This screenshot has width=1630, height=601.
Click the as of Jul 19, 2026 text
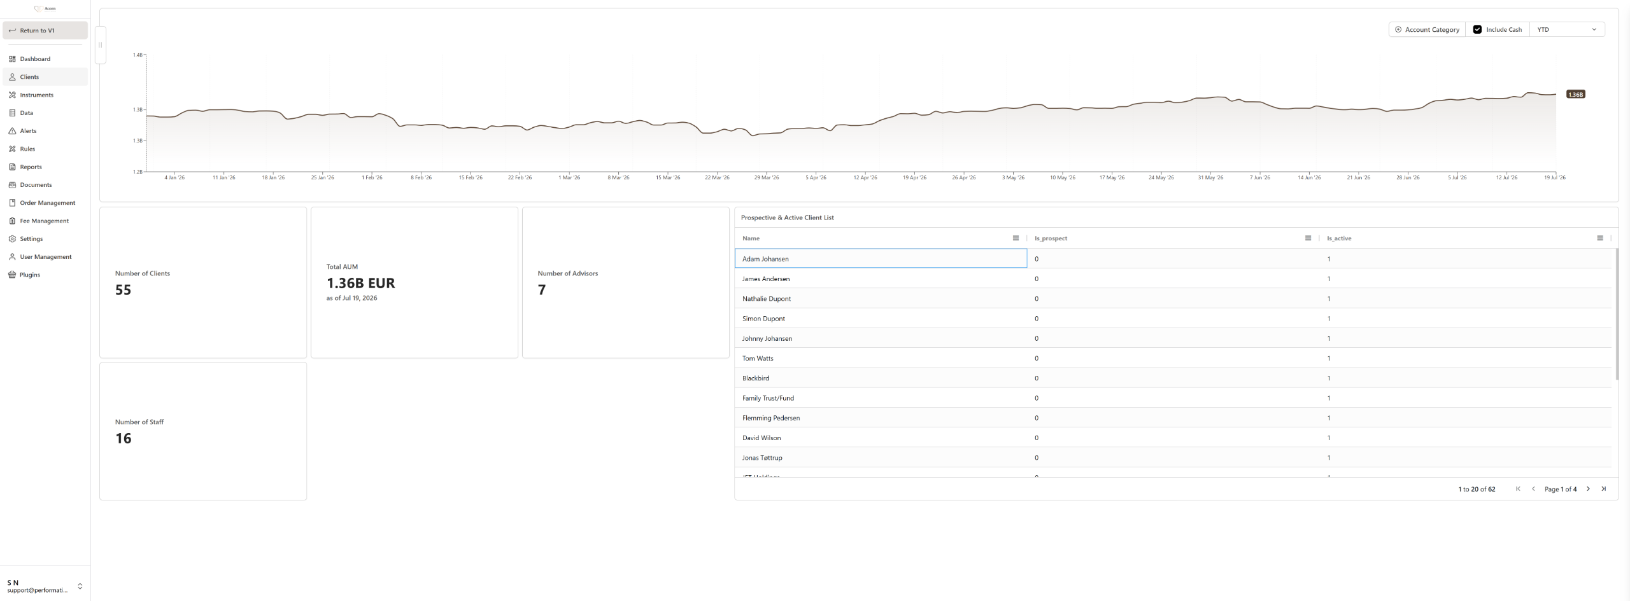(x=351, y=298)
